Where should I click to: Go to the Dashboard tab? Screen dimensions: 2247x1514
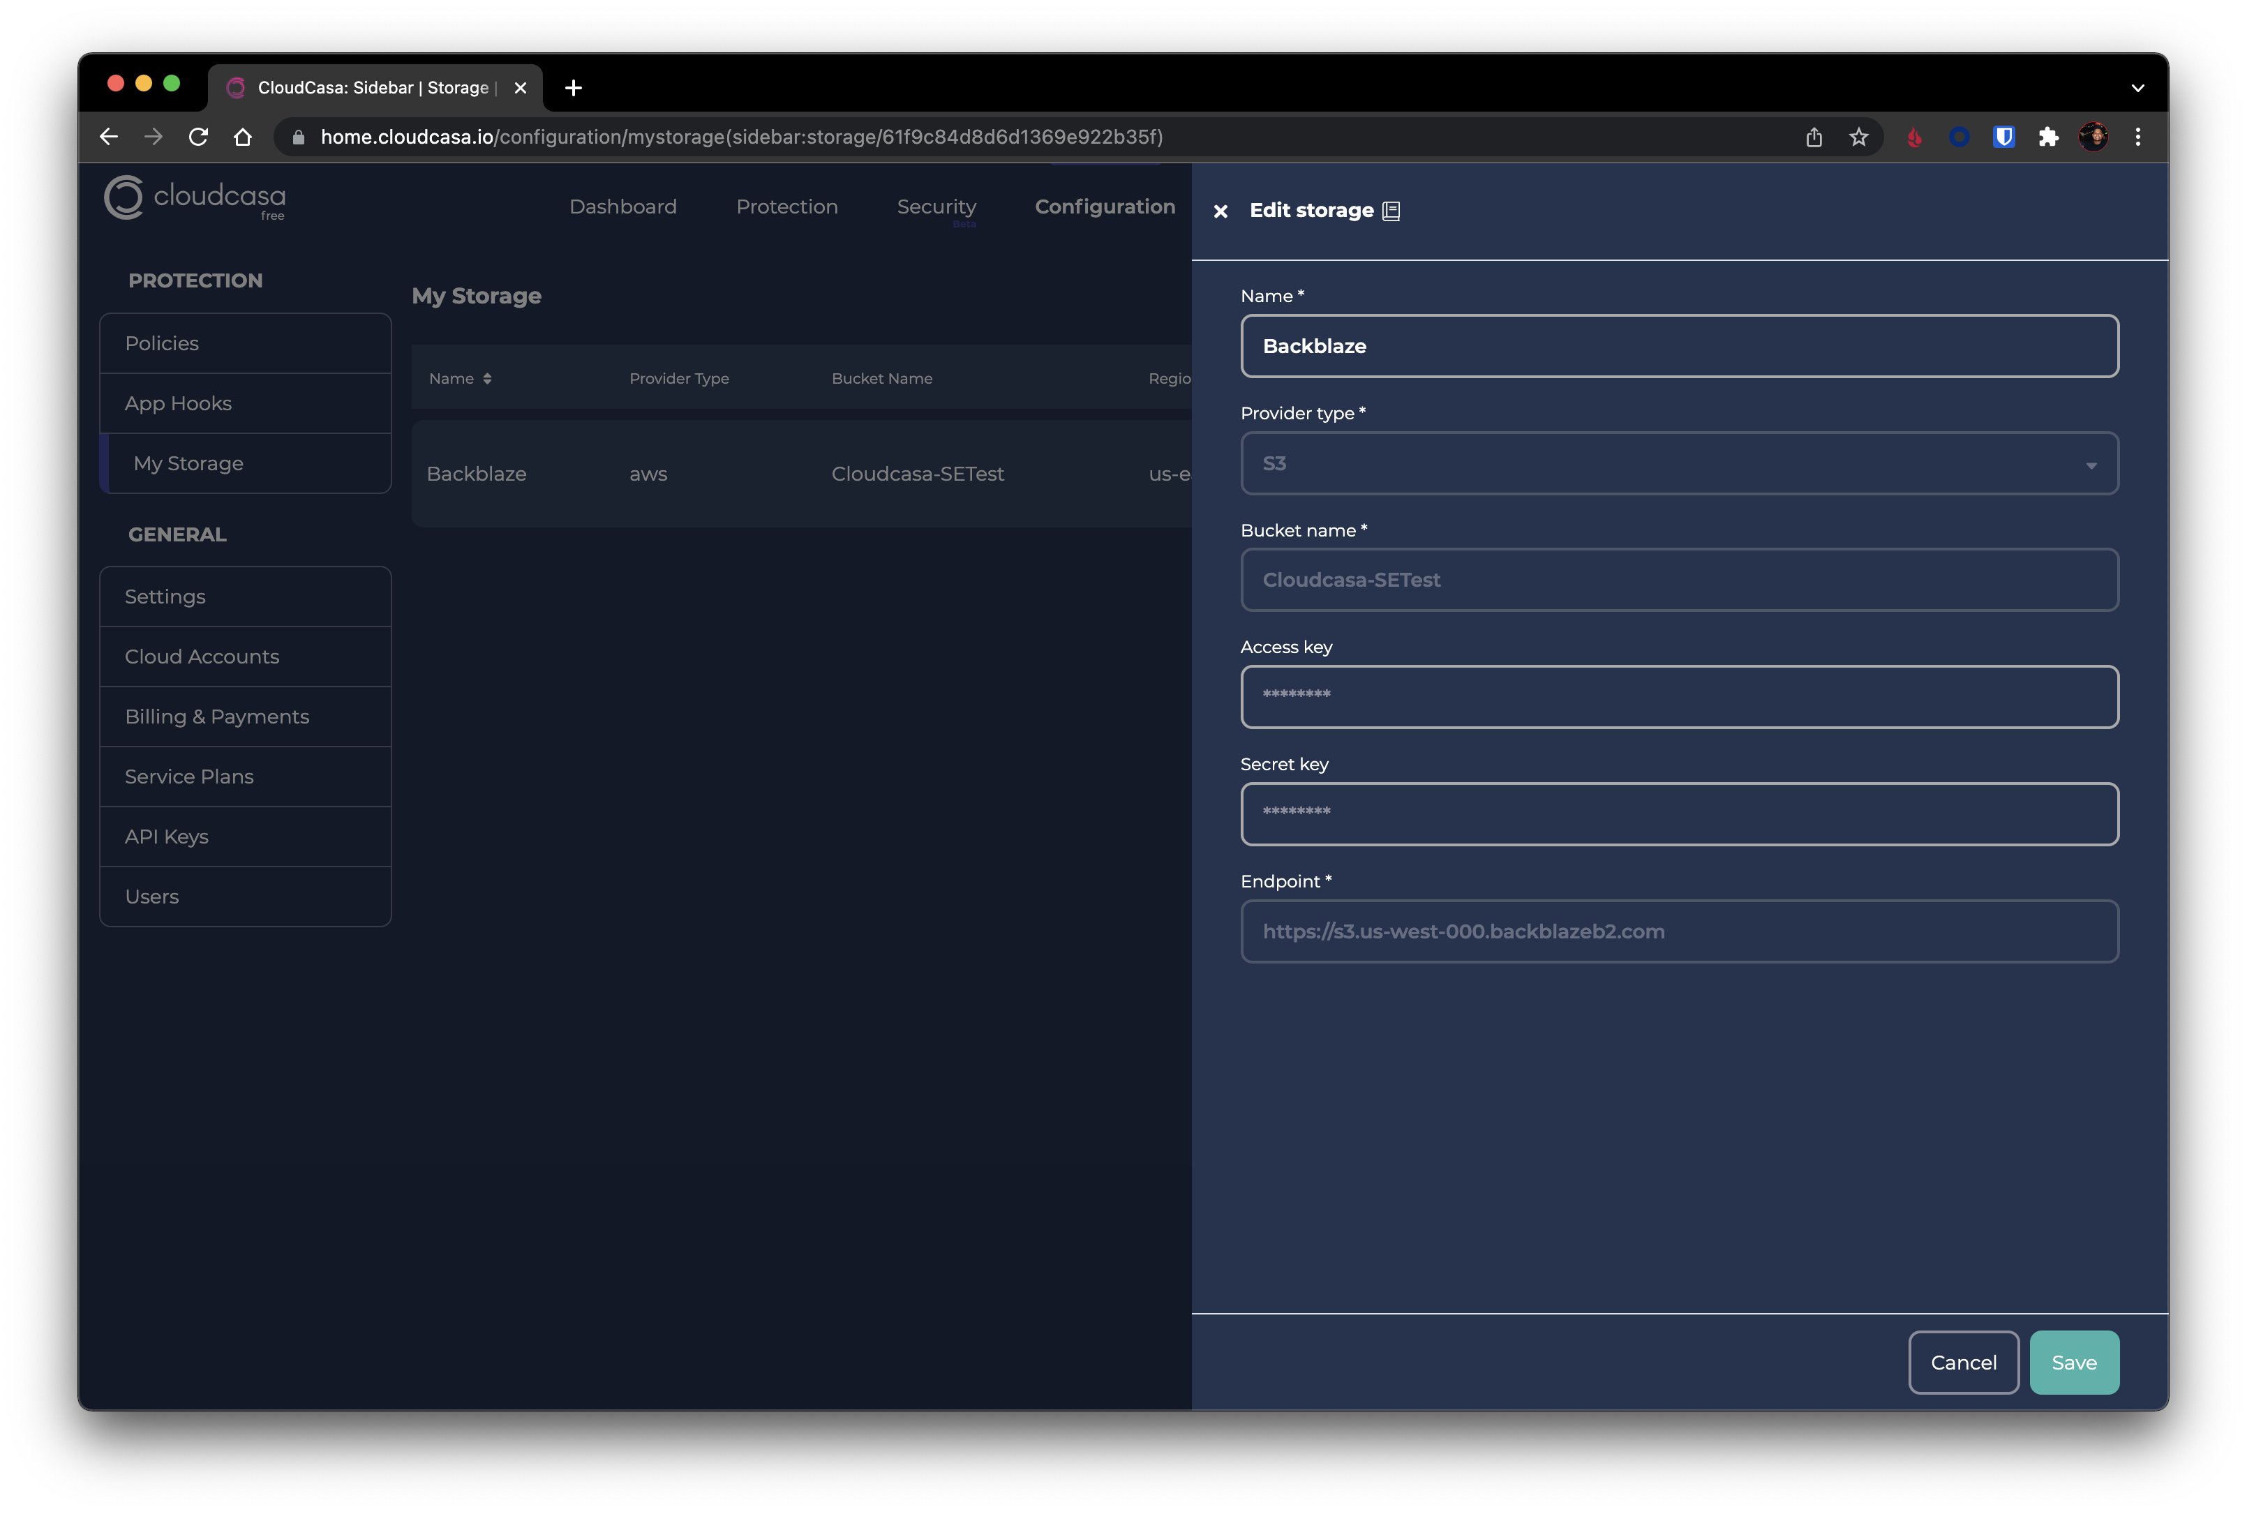(x=623, y=207)
